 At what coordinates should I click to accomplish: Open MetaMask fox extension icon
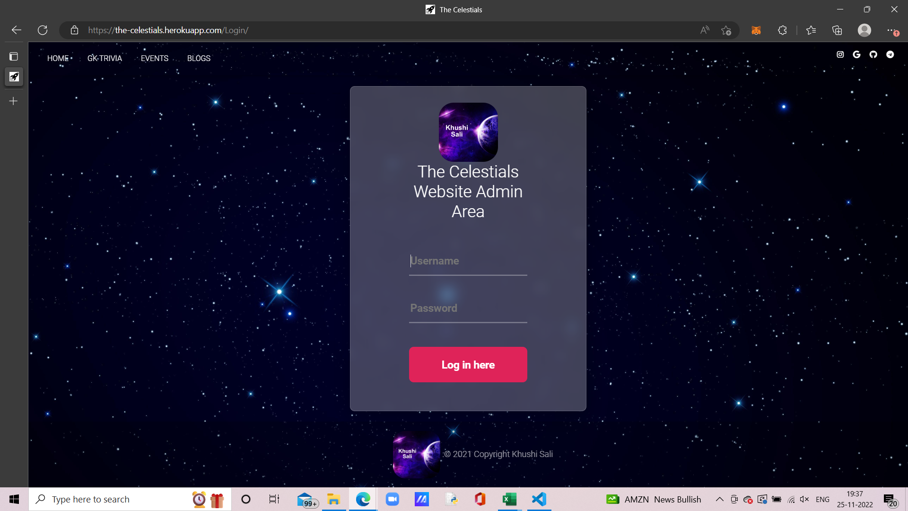tap(756, 30)
